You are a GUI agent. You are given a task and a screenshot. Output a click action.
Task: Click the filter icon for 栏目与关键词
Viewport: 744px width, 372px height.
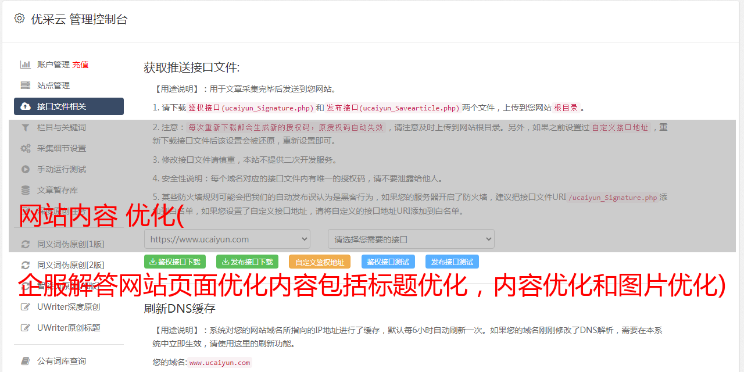pos(26,127)
